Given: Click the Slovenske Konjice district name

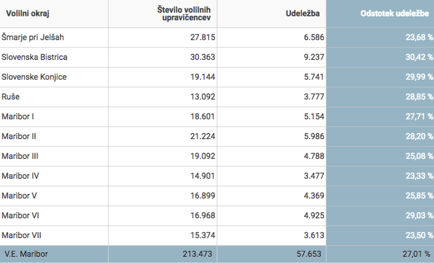Looking at the screenshot, I should (34, 77).
